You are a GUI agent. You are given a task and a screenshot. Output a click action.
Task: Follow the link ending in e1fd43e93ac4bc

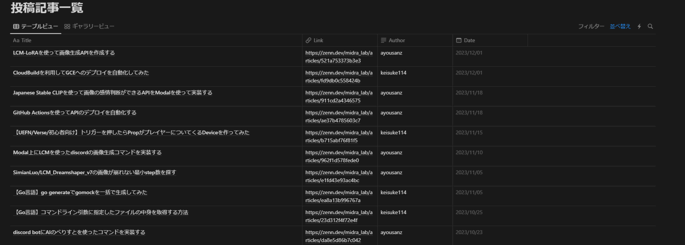click(x=340, y=176)
